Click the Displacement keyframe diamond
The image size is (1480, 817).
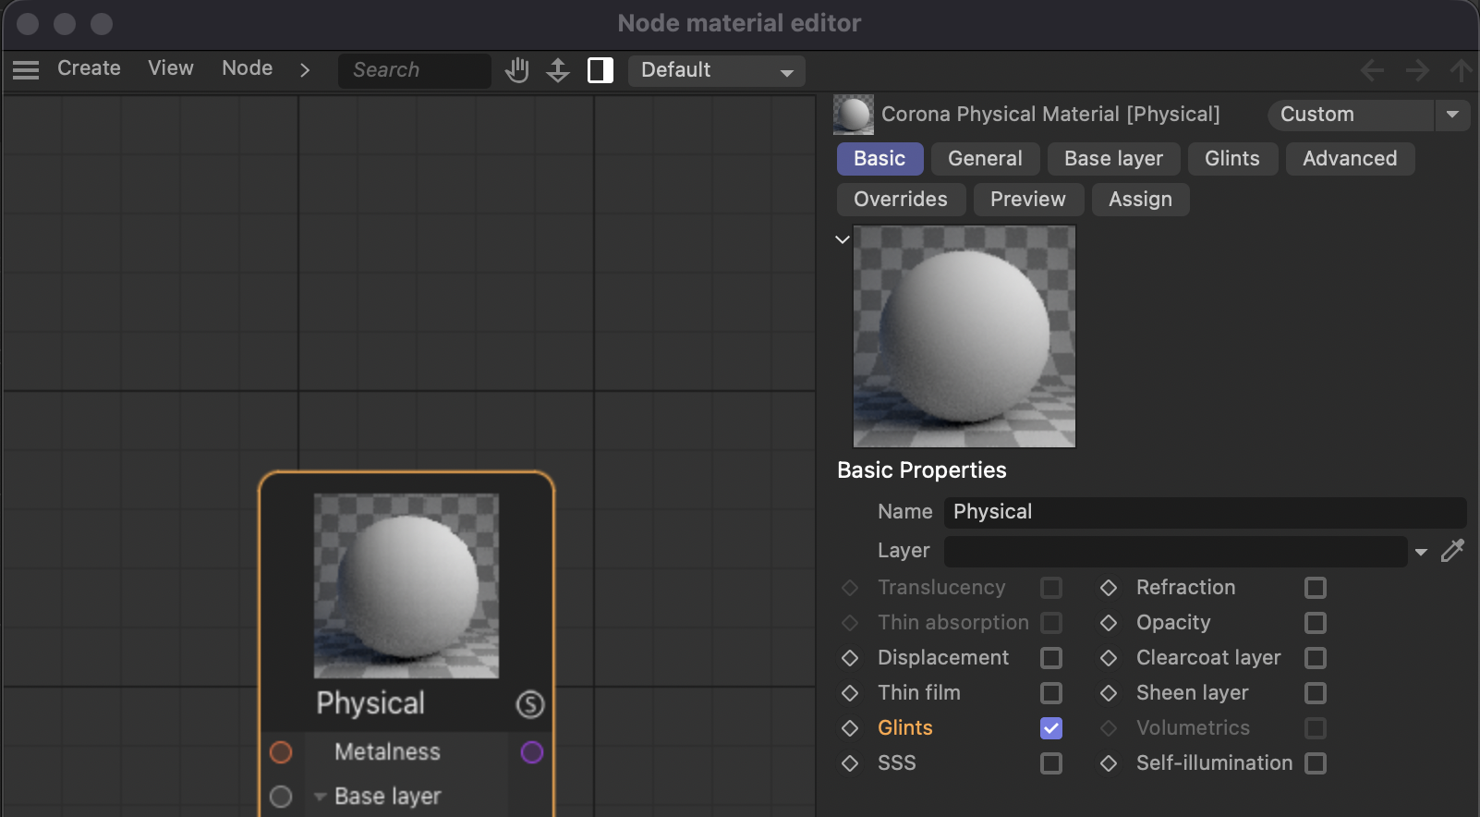850,658
